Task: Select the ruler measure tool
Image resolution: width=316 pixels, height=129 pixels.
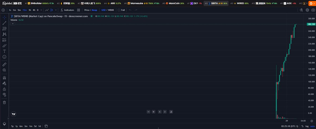Action: tap(4, 64)
